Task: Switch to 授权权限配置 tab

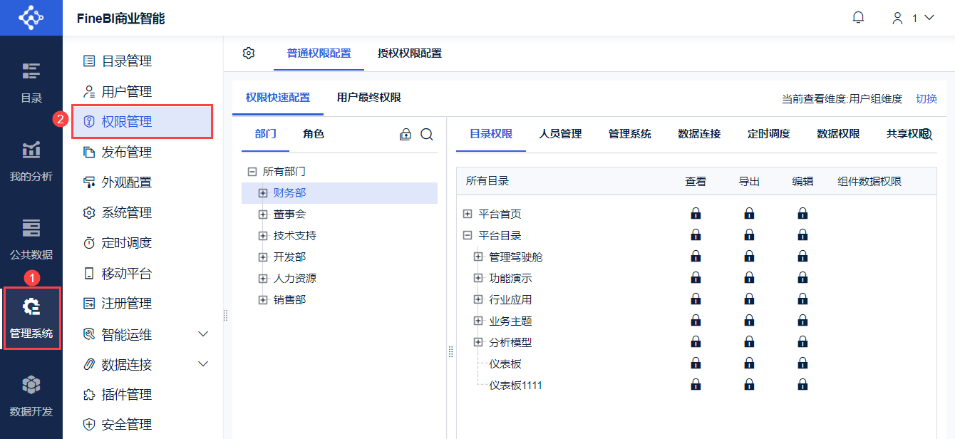Action: (x=410, y=53)
